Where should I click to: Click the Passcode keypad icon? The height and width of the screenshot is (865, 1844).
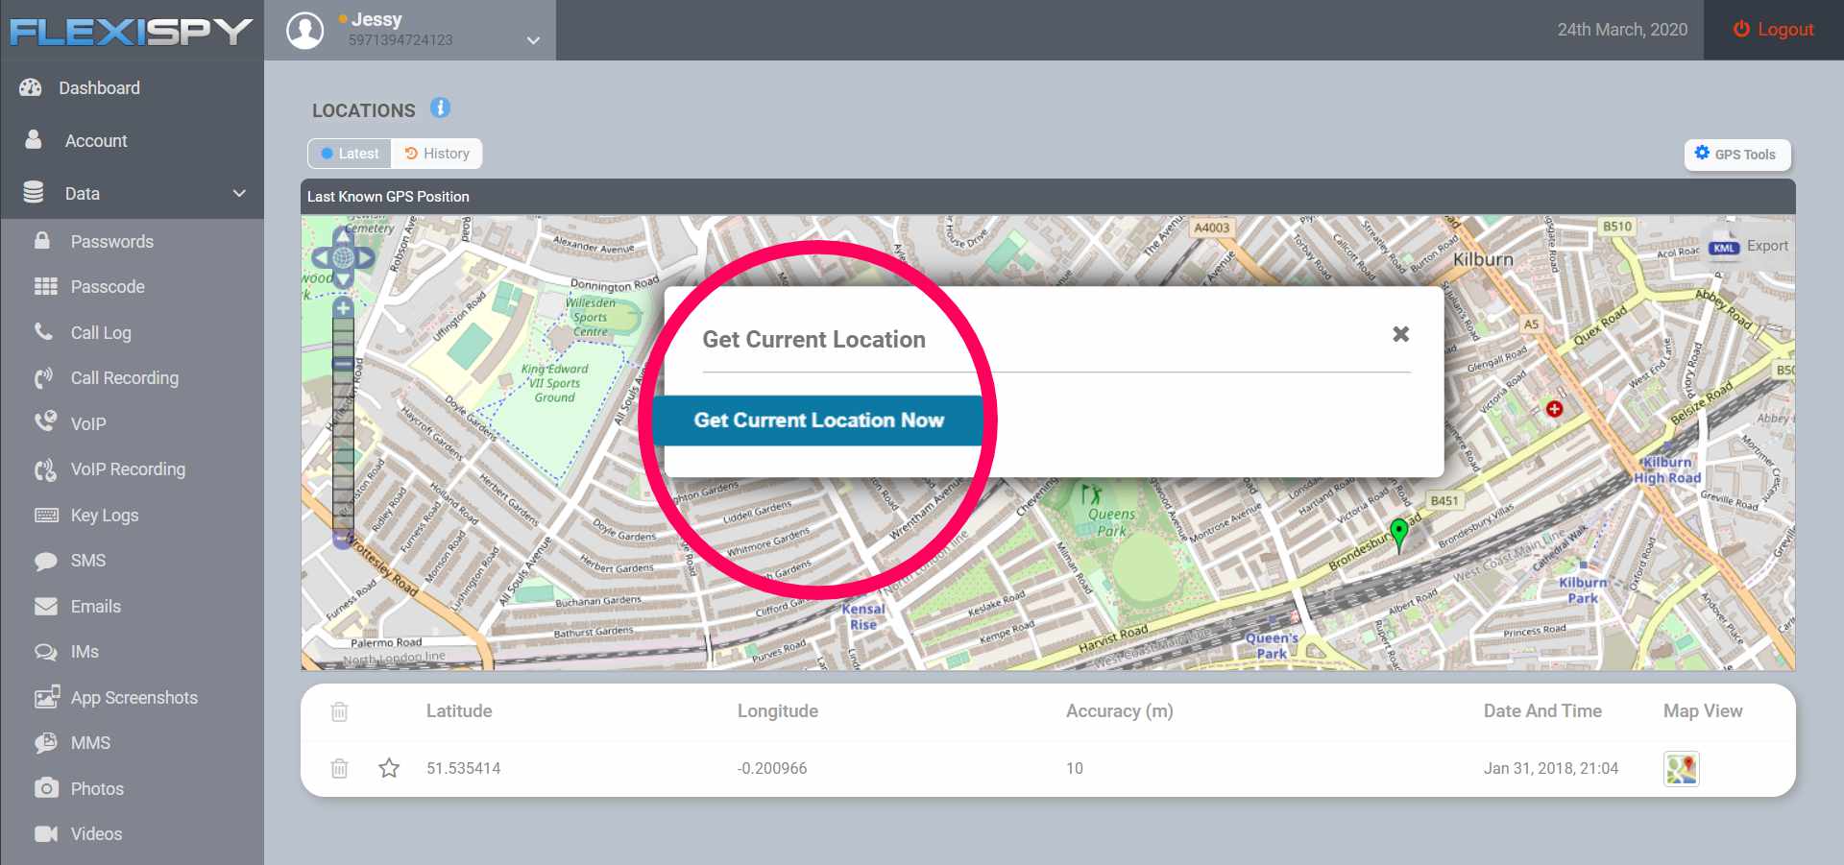point(45,286)
